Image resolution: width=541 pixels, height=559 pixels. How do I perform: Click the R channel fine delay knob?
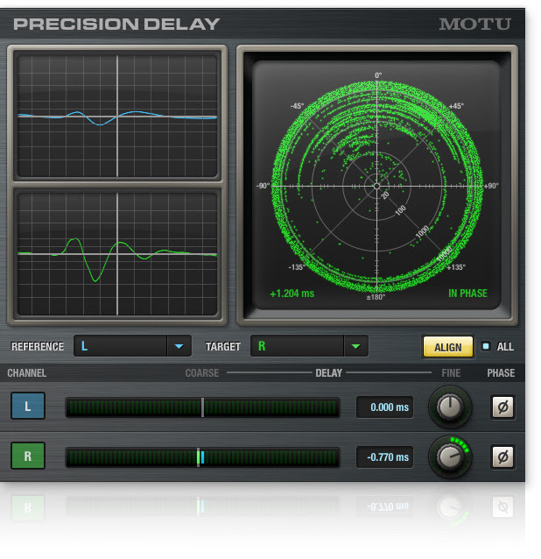(x=450, y=456)
